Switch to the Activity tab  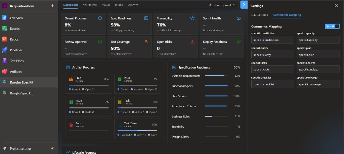[x=133, y=5]
